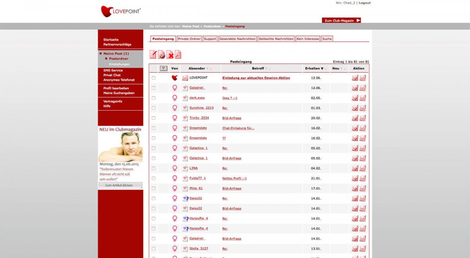Check the box next to Fulda77_1 message
This screenshot has width=470, height=258.
(x=154, y=179)
